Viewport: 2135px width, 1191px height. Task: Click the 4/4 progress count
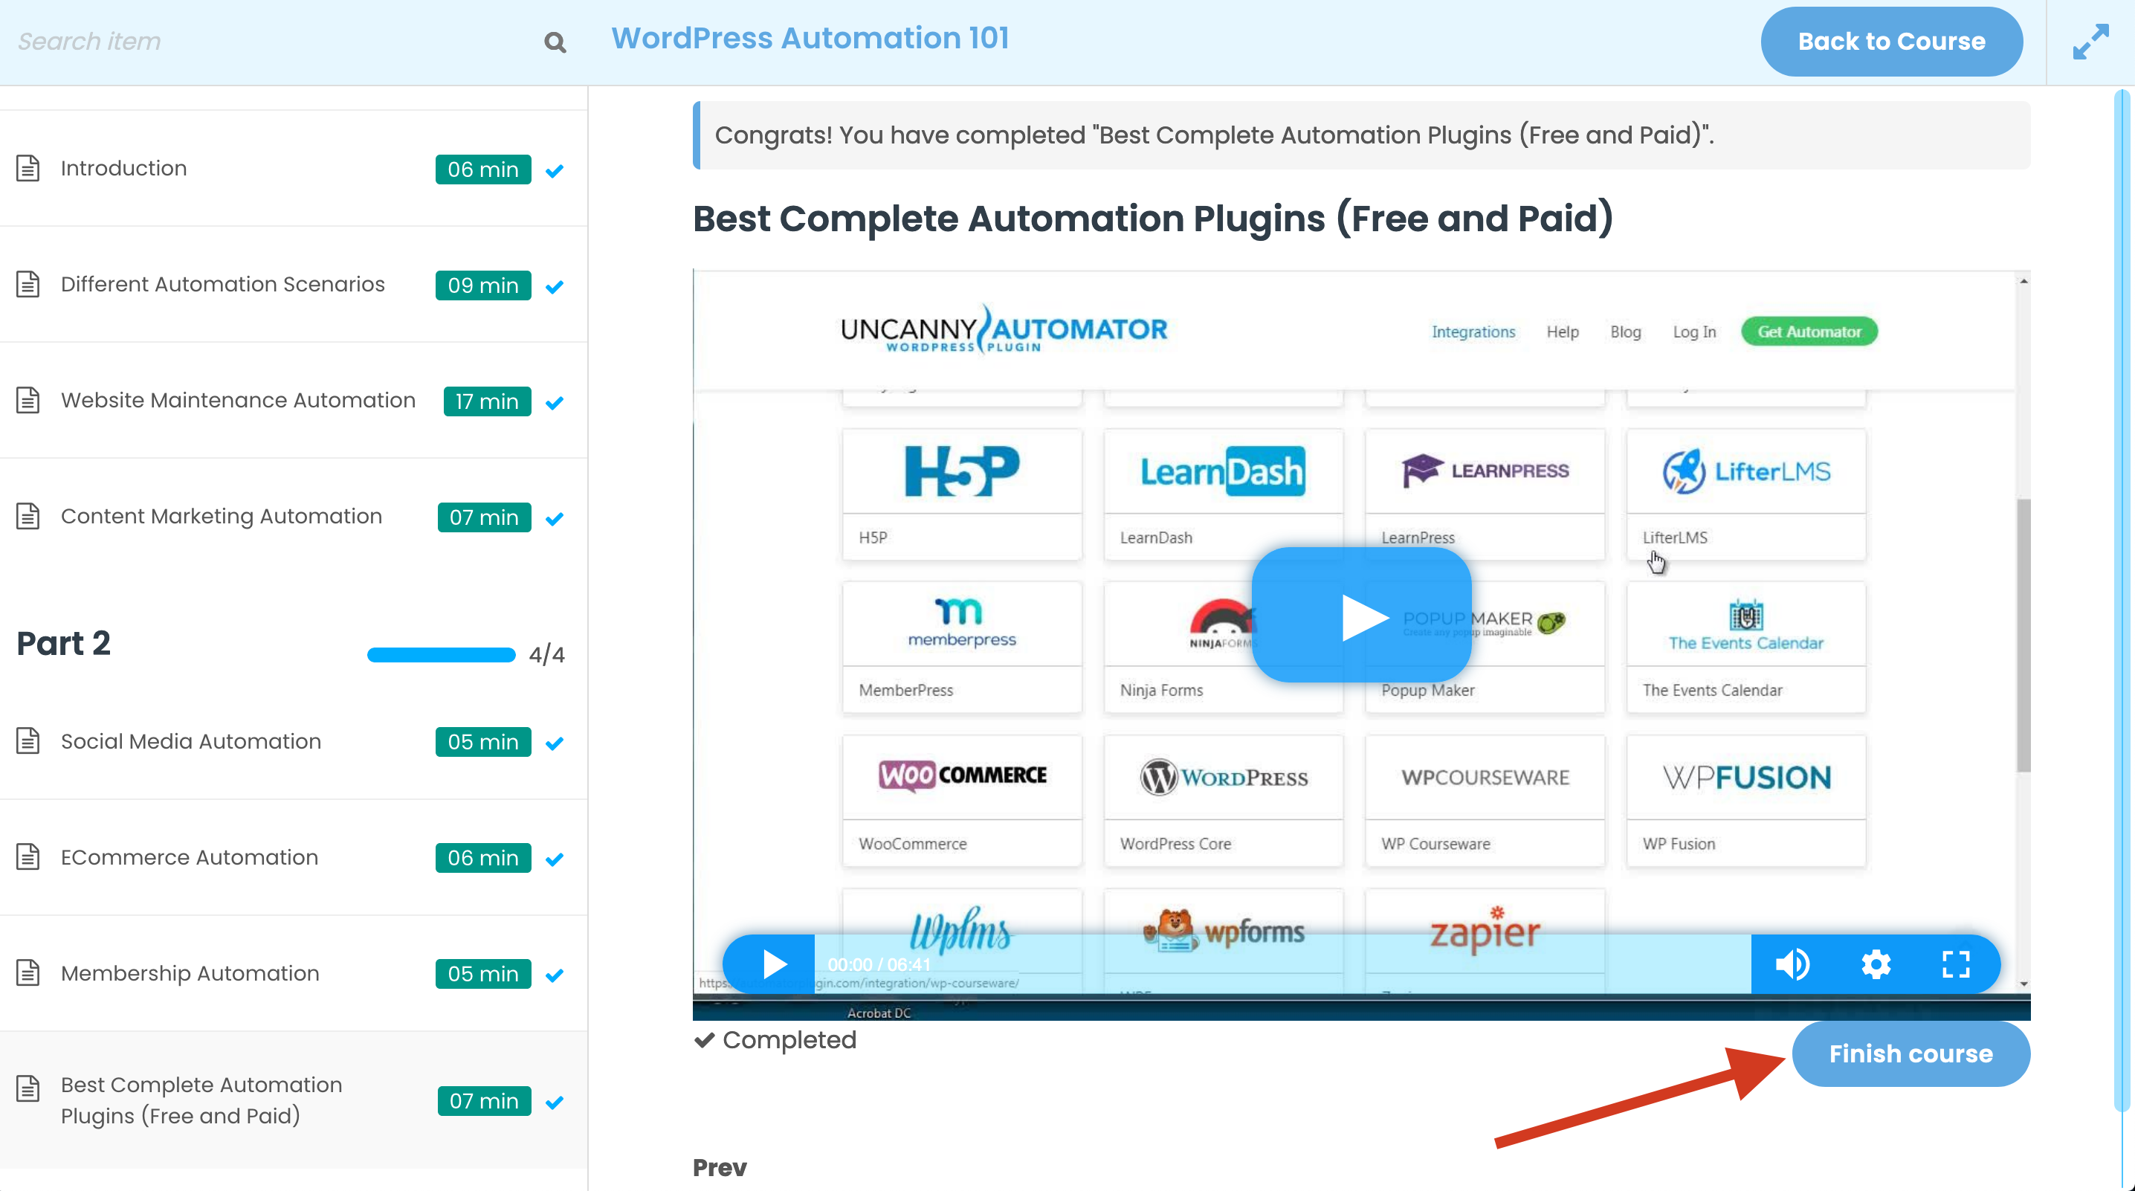pyautogui.click(x=546, y=655)
